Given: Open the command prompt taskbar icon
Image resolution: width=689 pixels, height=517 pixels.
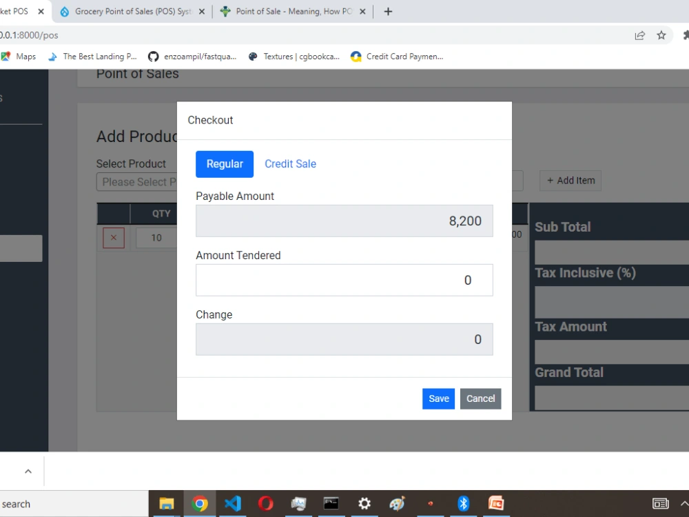Looking at the screenshot, I should pos(331,504).
